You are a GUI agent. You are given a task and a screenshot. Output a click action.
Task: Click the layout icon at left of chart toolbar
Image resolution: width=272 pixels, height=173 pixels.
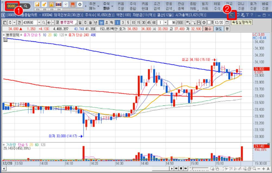[5, 22]
